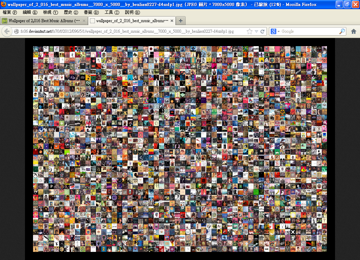This screenshot has width=360, height=260.
Task: Open the Firefox home page icon
Action: pos(354,31)
